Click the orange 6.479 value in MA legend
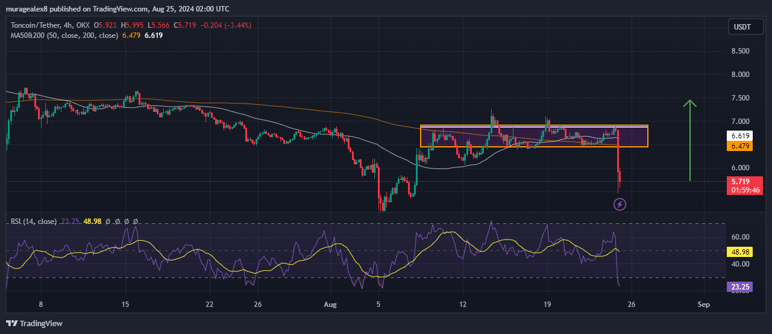 (x=131, y=36)
